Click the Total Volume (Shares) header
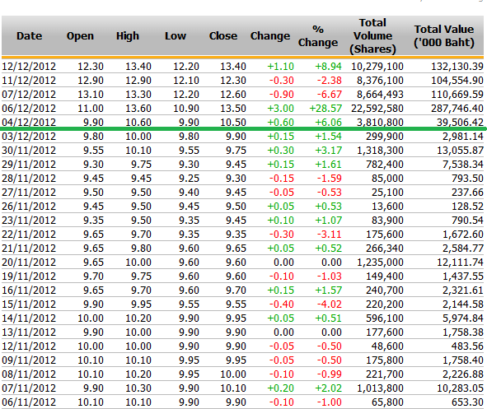Viewport: 487px width, 409px height. click(x=372, y=36)
